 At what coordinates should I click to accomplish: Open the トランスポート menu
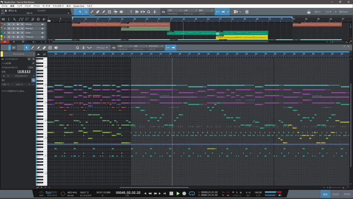click(58, 6)
